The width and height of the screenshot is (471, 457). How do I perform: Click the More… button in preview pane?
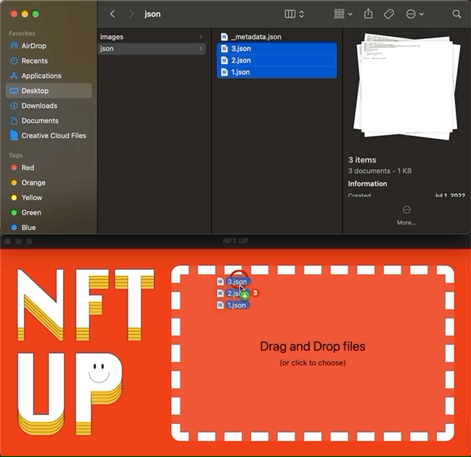(406, 216)
